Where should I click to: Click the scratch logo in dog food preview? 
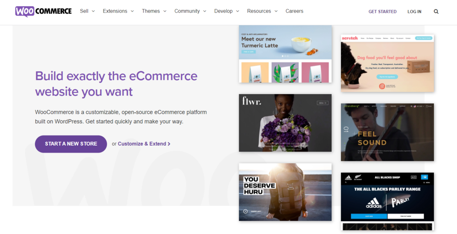(349, 38)
